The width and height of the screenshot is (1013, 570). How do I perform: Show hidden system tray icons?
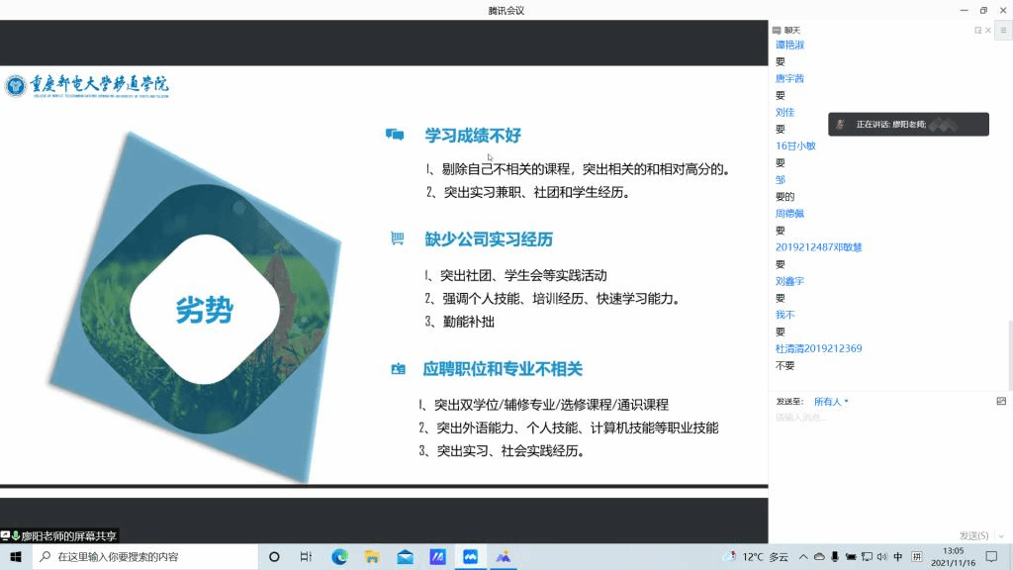click(x=803, y=557)
